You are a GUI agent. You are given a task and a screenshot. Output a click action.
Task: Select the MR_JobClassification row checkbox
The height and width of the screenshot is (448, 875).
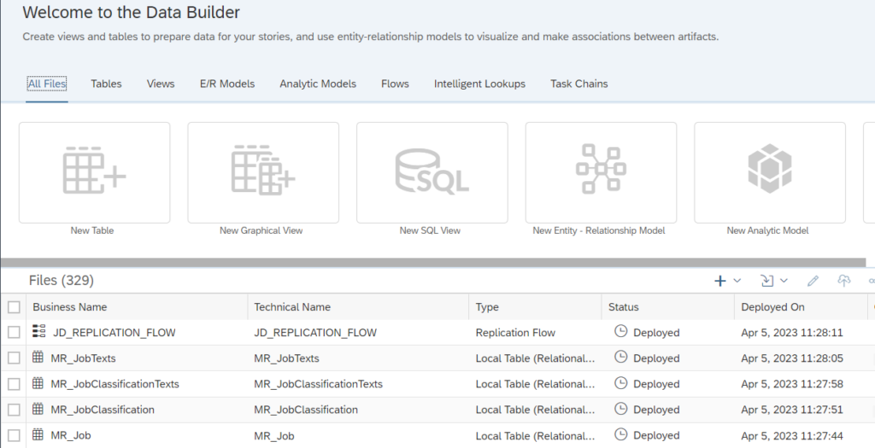tap(14, 410)
